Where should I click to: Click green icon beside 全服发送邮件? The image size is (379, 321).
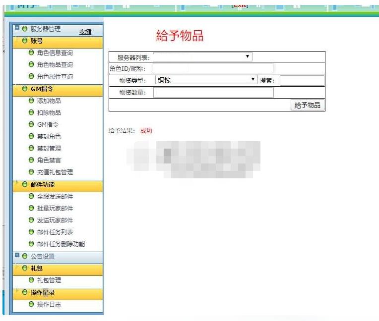[31, 196]
